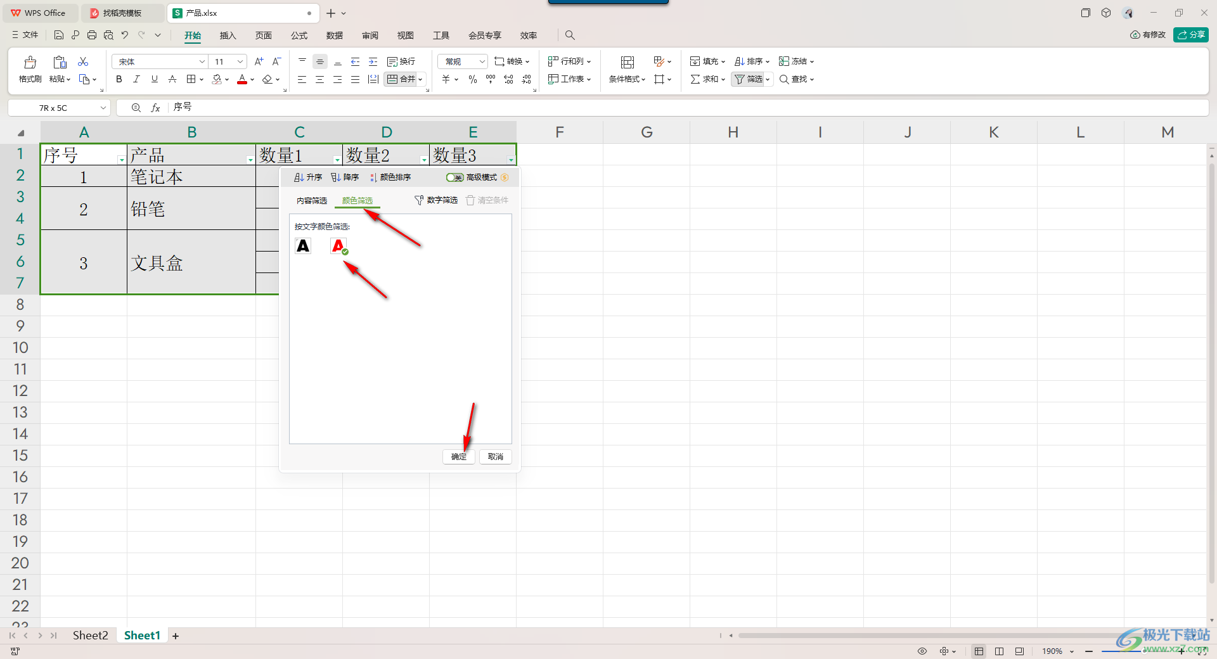Click zoom out minus button in status bar
This screenshot has width=1217, height=659.
pyautogui.click(x=1089, y=651)
